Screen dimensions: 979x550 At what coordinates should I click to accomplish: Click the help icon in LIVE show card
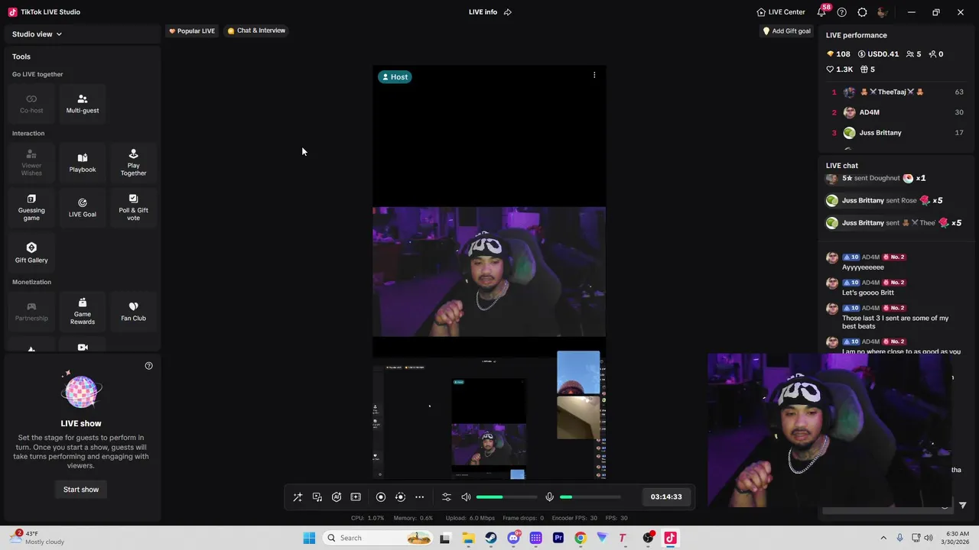tap(149, 366)
